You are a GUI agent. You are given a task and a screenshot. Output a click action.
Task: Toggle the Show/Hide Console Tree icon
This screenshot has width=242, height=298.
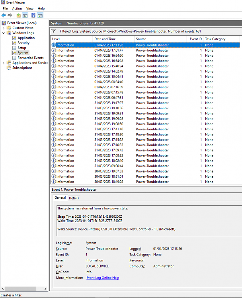[25, 15]
